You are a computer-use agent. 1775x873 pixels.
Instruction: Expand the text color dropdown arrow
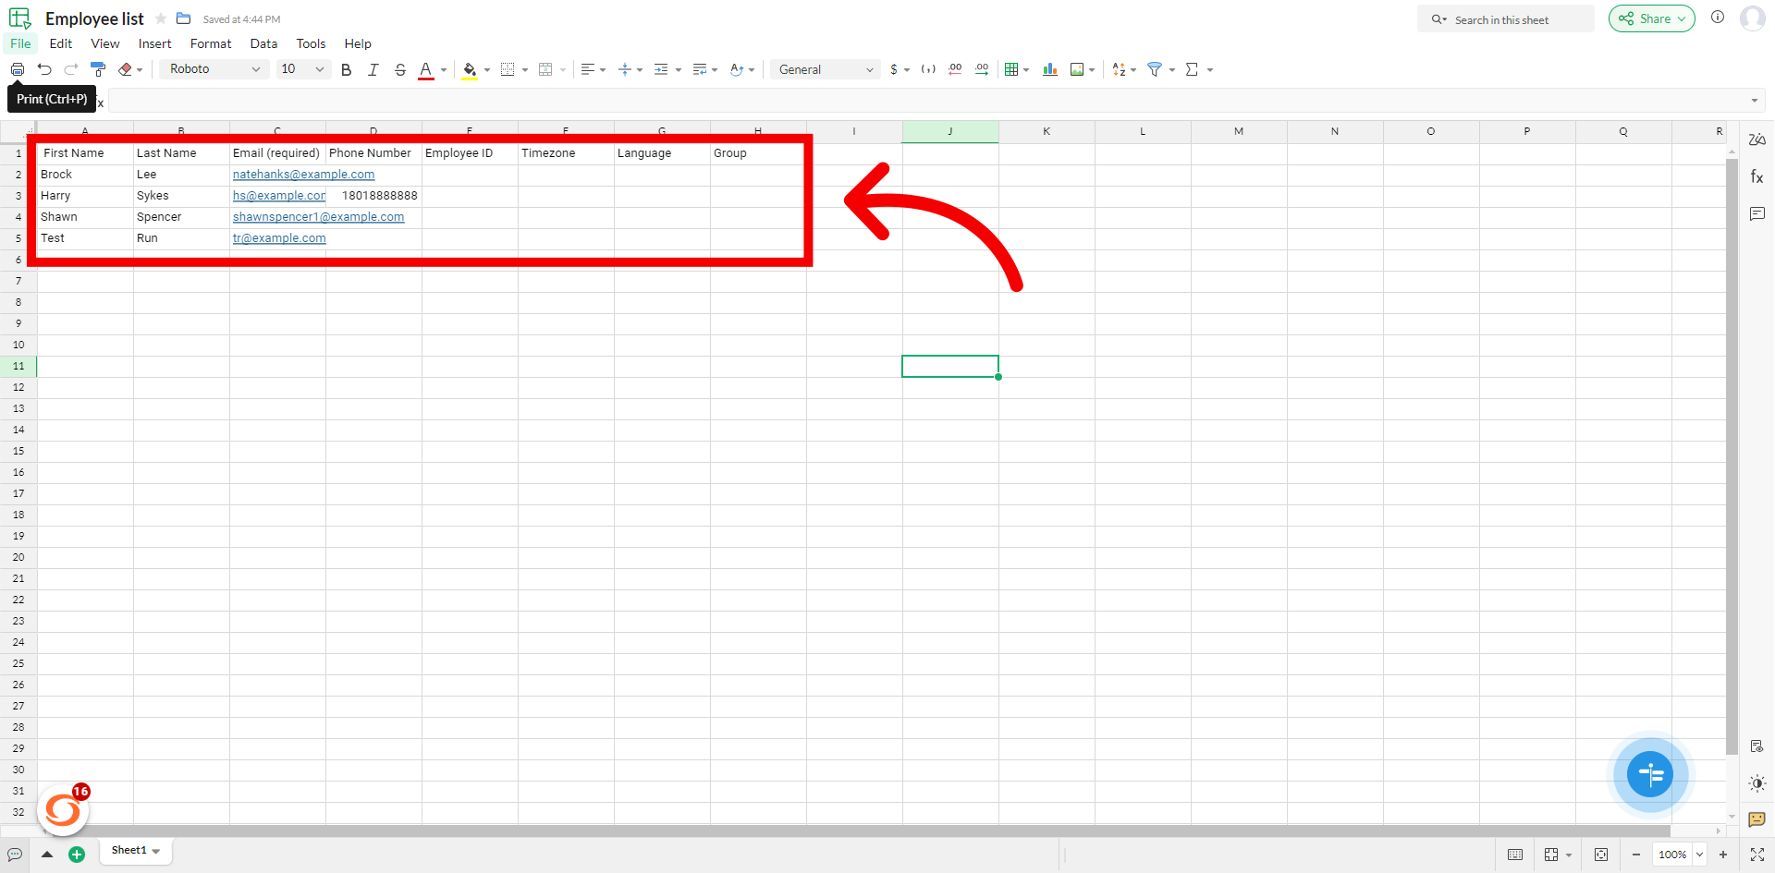pos(444,69)
